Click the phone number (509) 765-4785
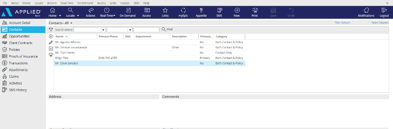 point(108,58)
